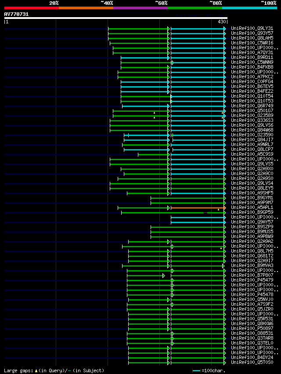Select the UniRef100_Q9AY57 label
The width and height of the screenshot is (281, 374).
click(x=252, y=222)
